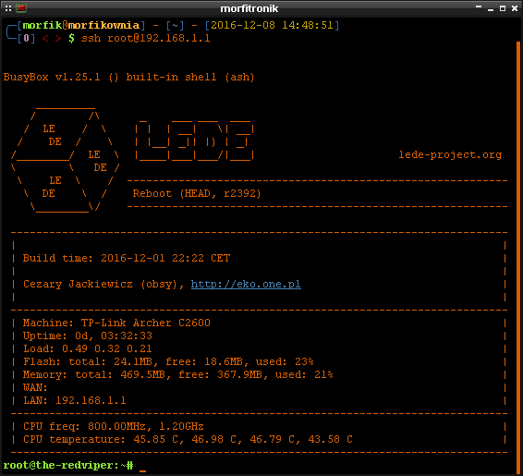Close the morfitronik terminal window
Viewport: 523px width, 476px height.
(x=515, y=8)
